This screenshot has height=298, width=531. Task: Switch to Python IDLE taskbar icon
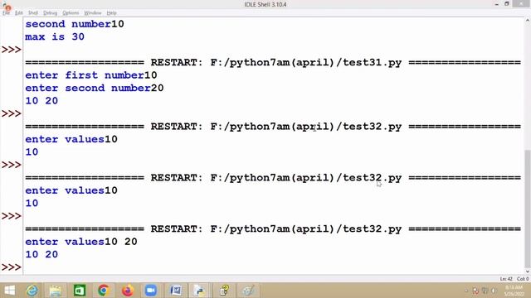199,291
